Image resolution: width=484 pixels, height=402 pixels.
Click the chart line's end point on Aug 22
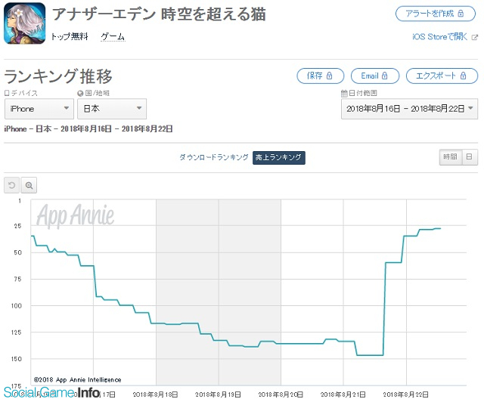click(x=440, y=229)
